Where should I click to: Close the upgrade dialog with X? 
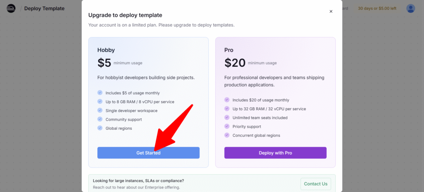click(x=331, y=11)
